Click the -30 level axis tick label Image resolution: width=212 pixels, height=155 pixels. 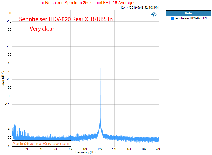click(9, 38)
